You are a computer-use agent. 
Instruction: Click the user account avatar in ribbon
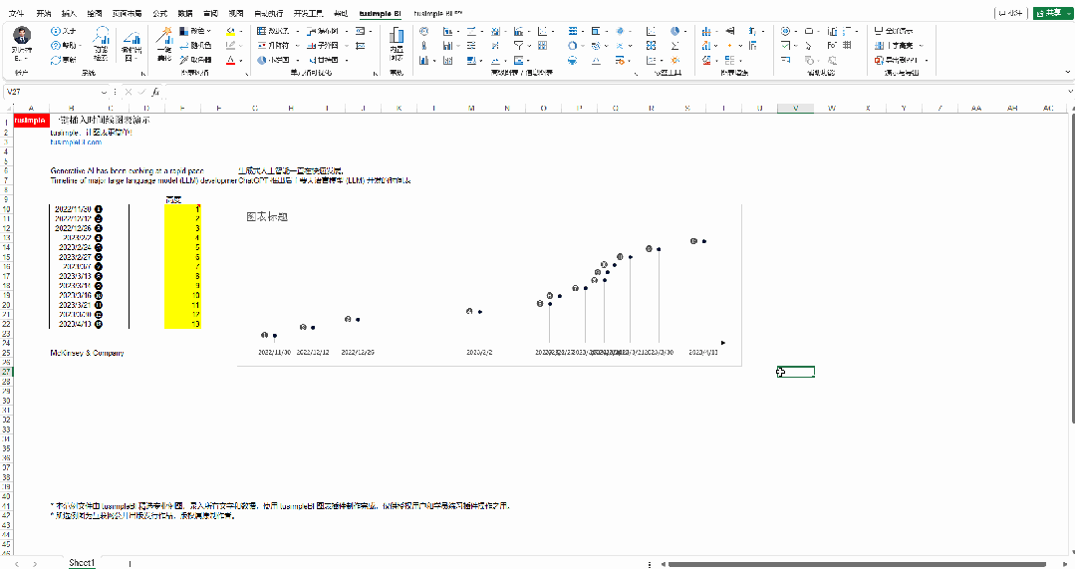(22, 34)
